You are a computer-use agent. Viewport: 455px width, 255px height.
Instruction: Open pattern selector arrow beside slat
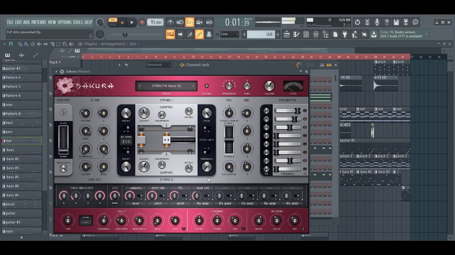pyautogui.click(x=244, y=34)
